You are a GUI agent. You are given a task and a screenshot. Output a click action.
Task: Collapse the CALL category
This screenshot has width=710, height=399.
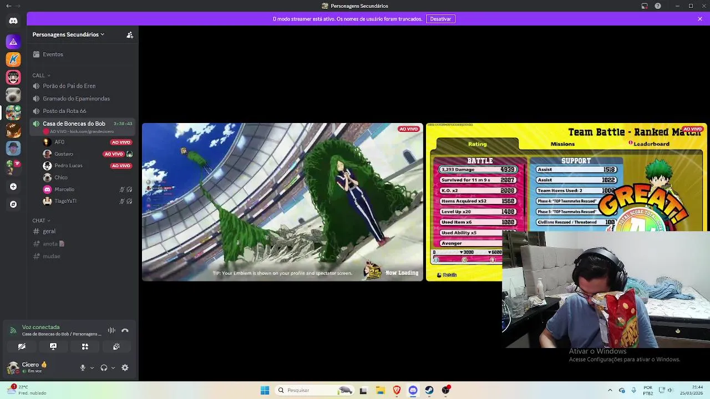(x=41, y=75)
